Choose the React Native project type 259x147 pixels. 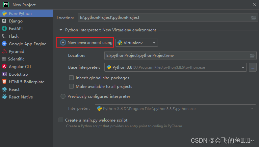27,97
